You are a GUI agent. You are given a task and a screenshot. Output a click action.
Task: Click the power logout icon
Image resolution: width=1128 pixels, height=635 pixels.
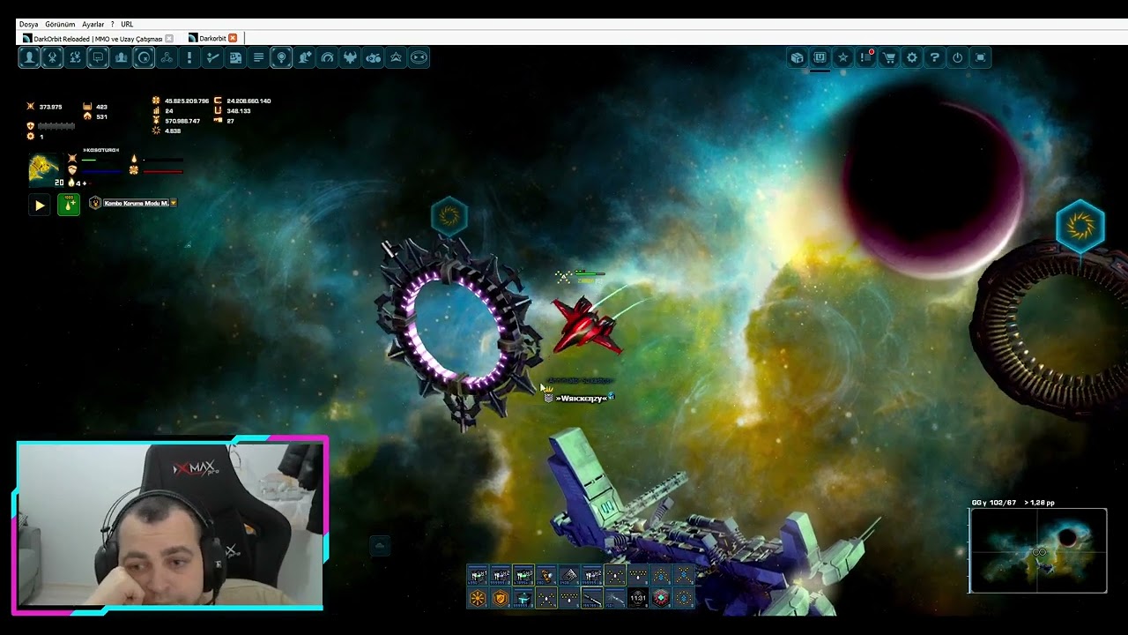(x=957, y=57)
